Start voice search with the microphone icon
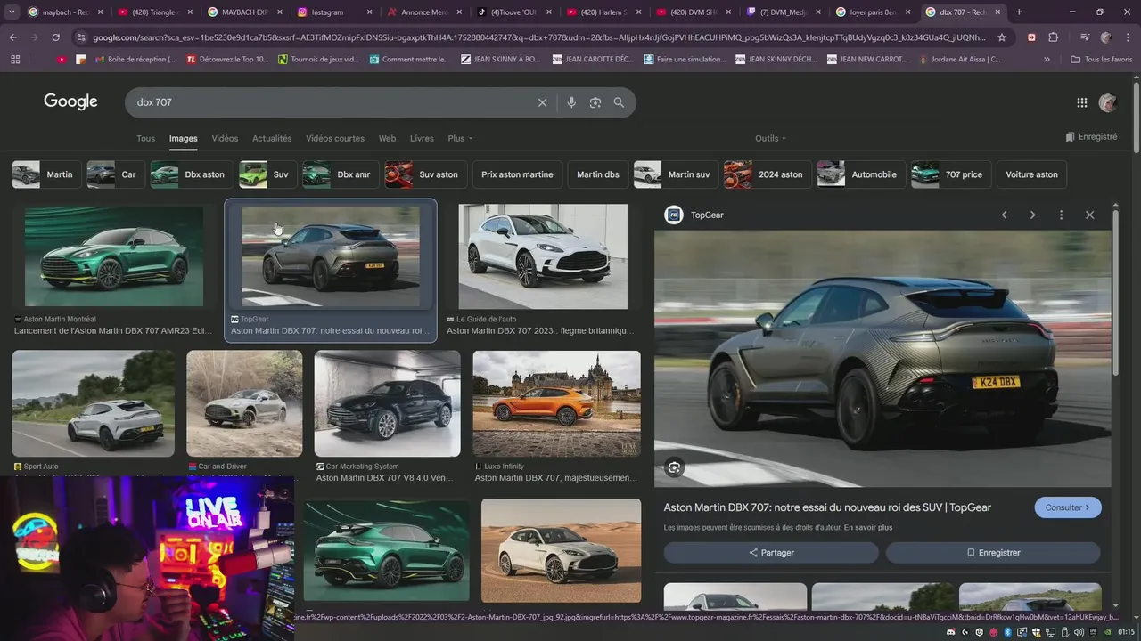1141x641 pixels. coord(571,102)
